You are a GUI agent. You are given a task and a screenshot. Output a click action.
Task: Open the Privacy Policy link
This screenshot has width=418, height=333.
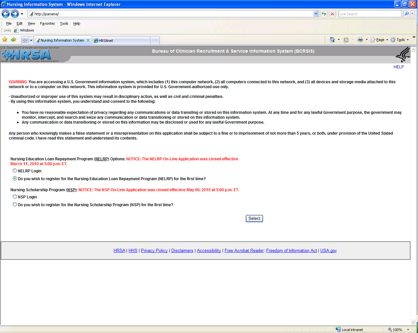pos(154,250)
